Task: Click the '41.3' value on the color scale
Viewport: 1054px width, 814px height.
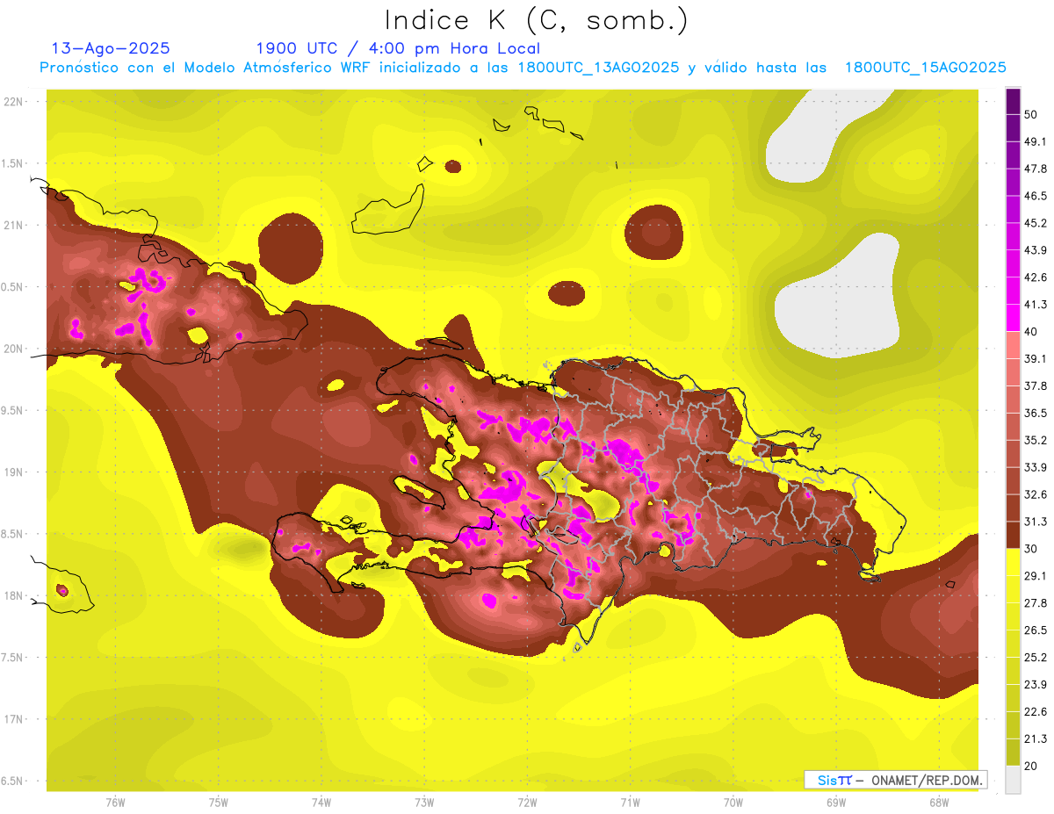Action: click(x=1036, y=305)
